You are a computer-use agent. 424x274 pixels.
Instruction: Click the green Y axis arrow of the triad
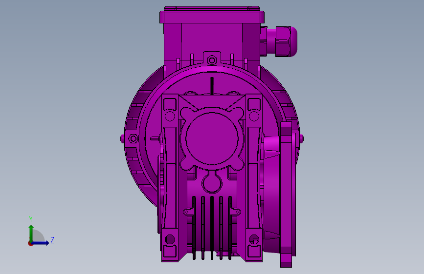pos(31,233)
